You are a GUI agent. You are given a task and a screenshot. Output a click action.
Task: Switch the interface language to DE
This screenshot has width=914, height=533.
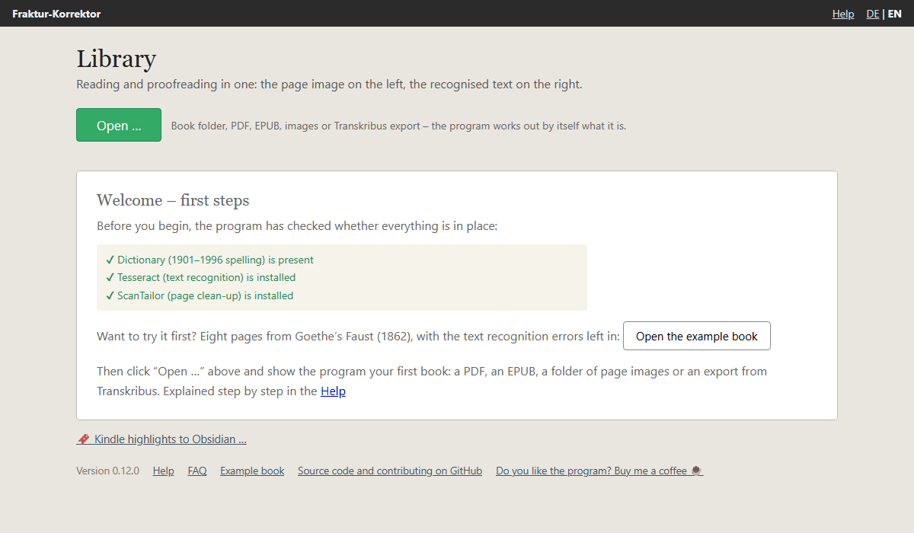873,14
